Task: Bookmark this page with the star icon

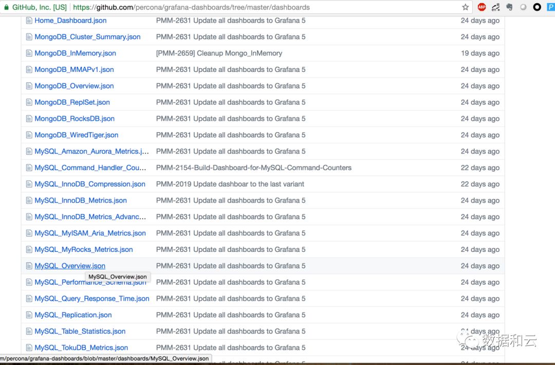Action: [466, 7]
